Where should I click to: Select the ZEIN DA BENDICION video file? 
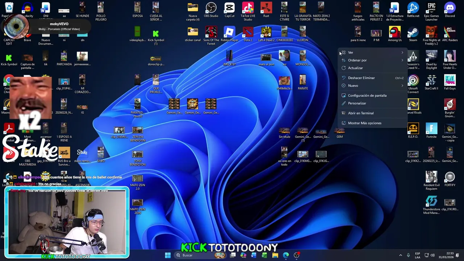[137, 134]
